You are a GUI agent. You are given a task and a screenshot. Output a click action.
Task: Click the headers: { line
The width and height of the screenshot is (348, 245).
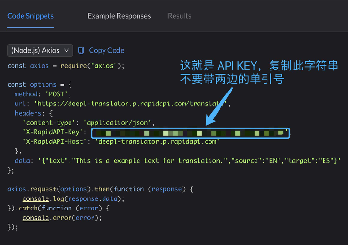34,113
